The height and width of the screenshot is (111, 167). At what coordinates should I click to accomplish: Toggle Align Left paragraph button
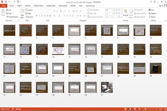coord(65,16)
